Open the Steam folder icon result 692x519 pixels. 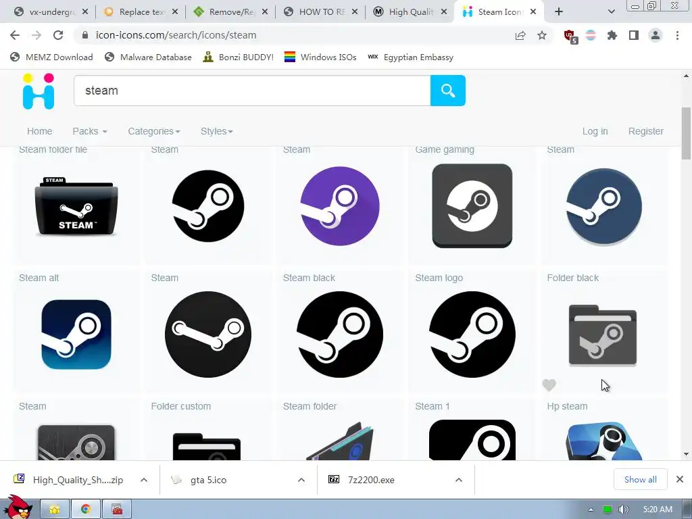coord(340,441)
